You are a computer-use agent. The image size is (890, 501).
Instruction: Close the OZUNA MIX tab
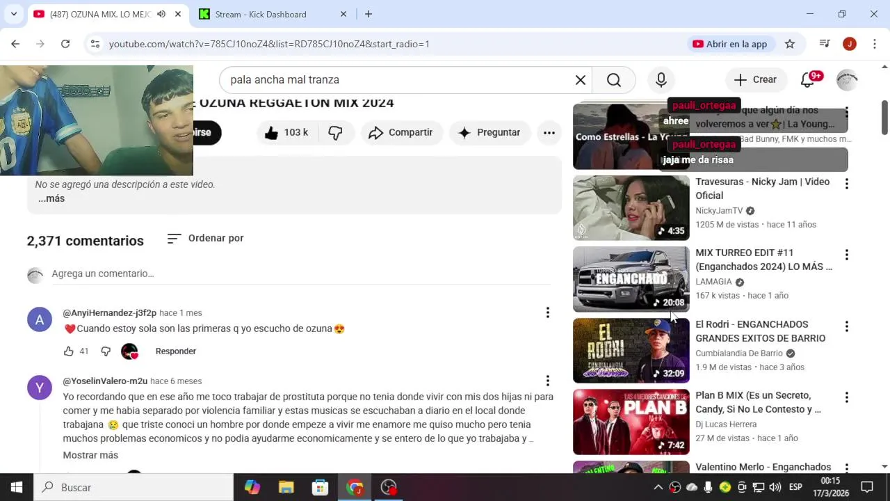coord(178,14)
